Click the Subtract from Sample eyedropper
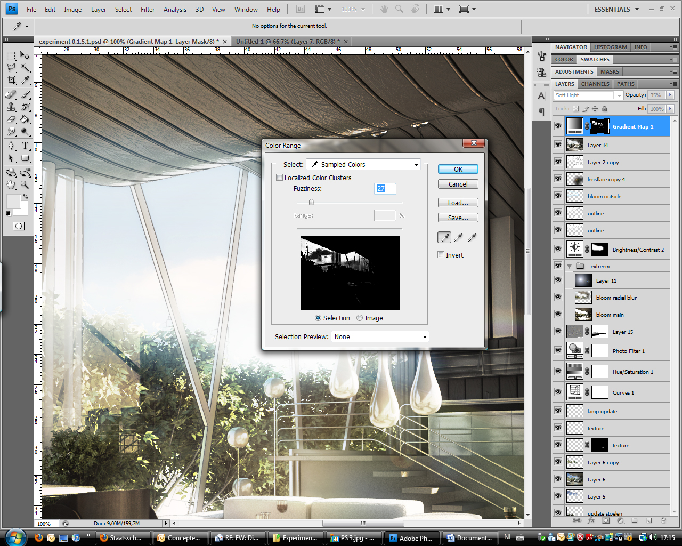 click(472, 237)
